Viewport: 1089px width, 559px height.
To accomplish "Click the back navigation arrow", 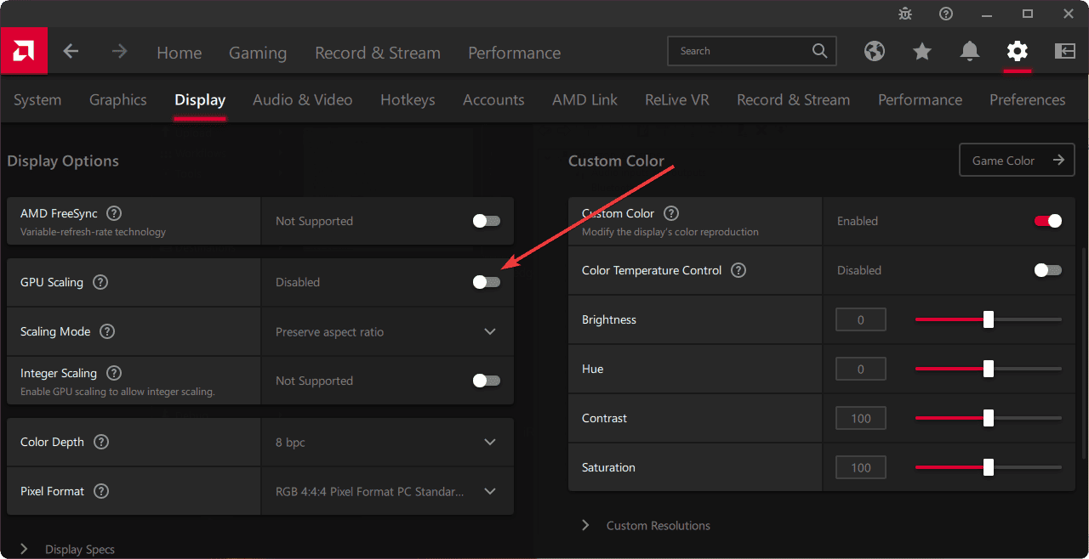I will [71, 51].
